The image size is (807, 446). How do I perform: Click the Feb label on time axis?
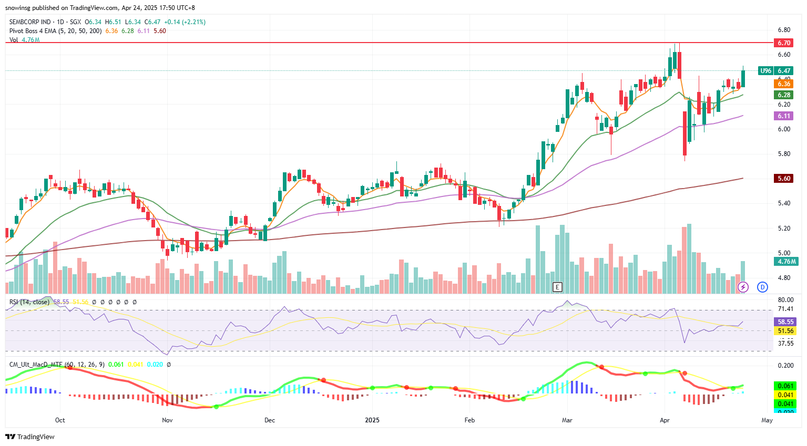469,420
